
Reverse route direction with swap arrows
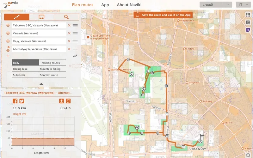click(x=75, y=56)
